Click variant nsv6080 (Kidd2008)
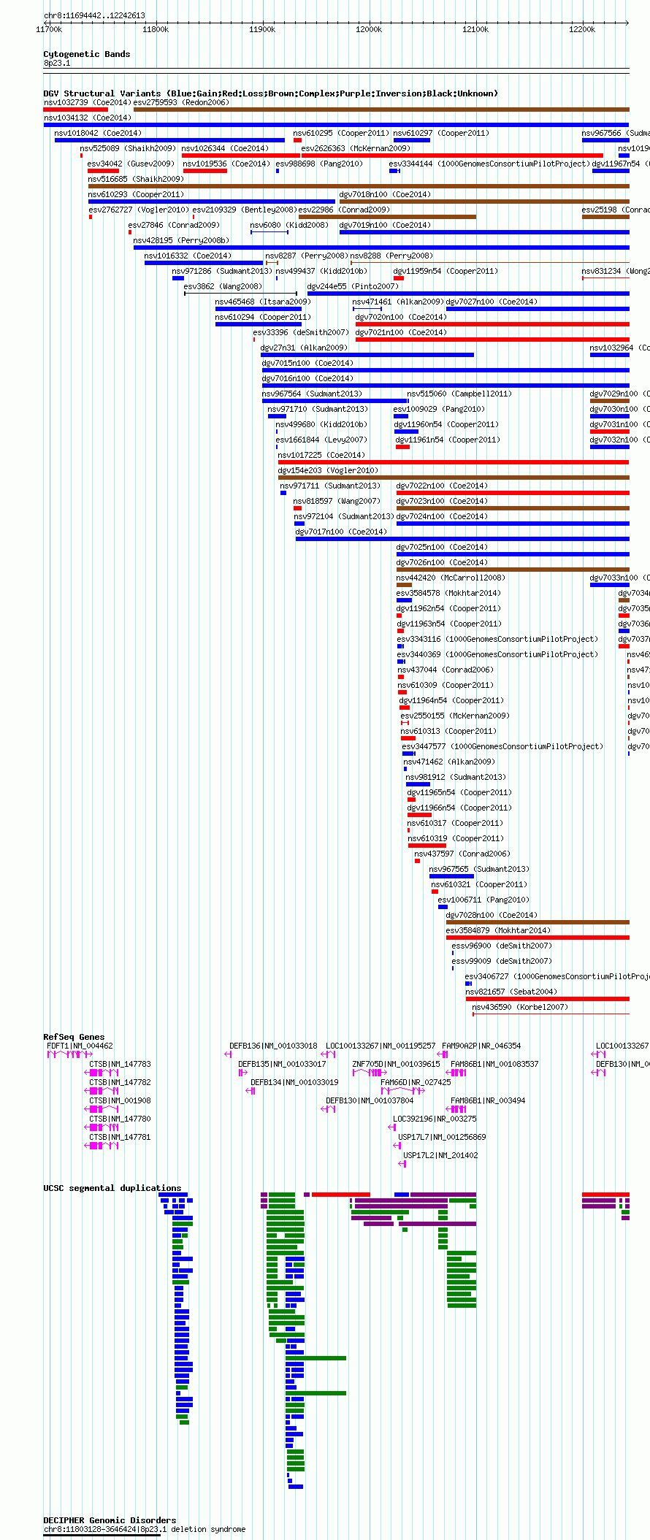 tap(289, 225)
